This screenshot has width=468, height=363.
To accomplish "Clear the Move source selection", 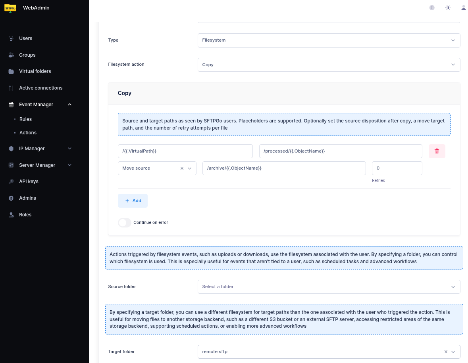I will point(182,168).
